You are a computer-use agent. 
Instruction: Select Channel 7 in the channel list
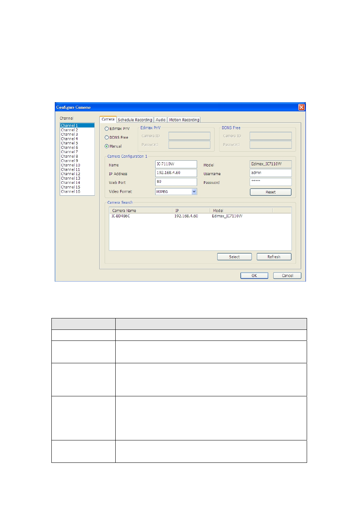[x=77, y=152]
